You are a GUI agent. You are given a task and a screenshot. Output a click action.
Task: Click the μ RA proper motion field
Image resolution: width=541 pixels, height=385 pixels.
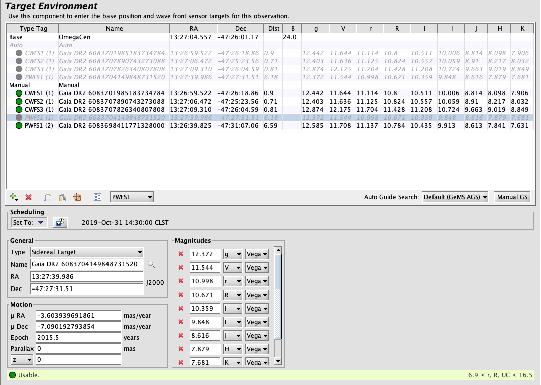coord(78,315)
